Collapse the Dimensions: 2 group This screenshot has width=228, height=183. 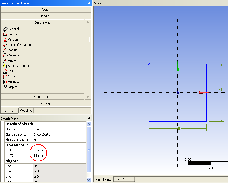point(2,145)
